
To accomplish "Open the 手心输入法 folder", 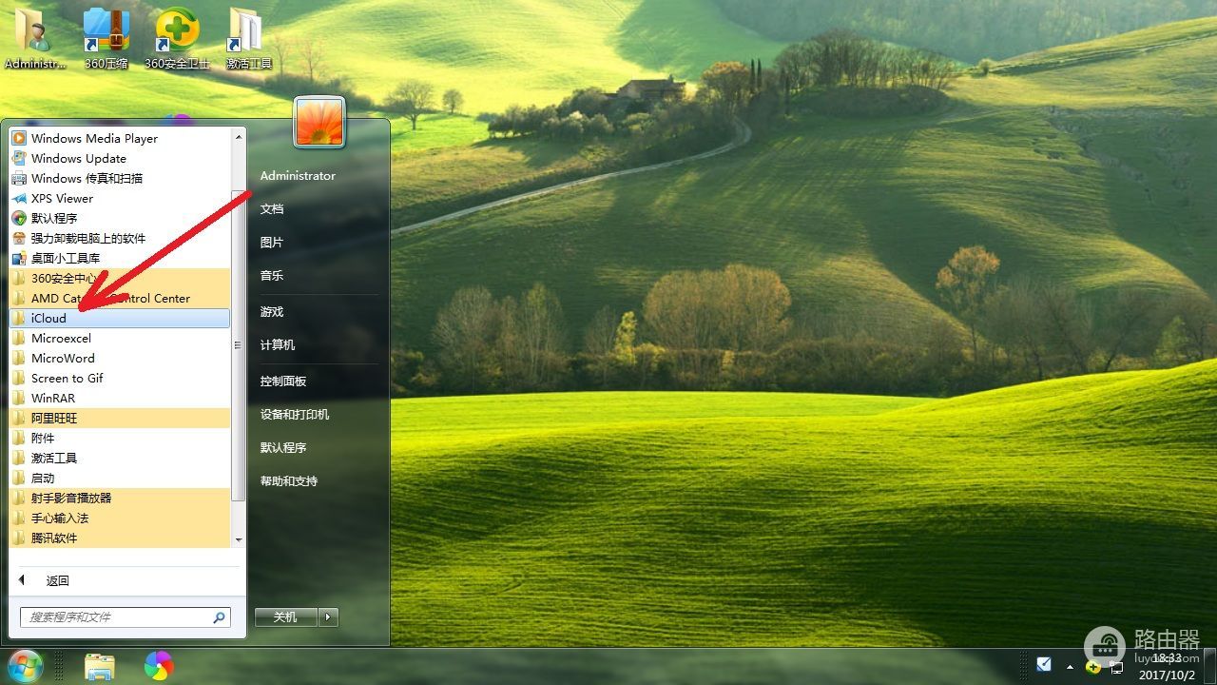I will pos(120,518).
